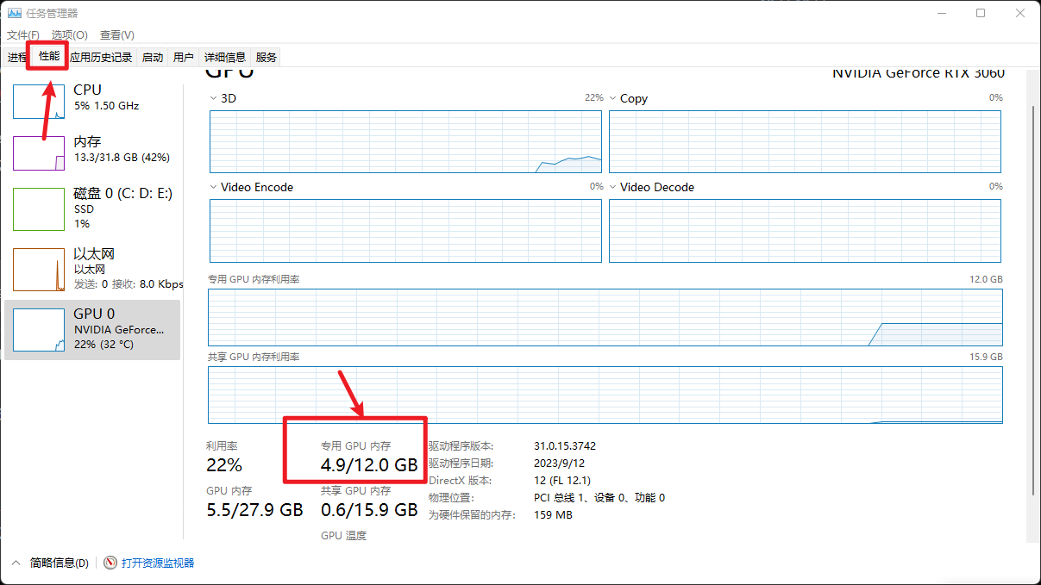Click the 5.5/27.9 GB GPU memory value
This screenshot has width=1041, height=585.
click(254, 510)
